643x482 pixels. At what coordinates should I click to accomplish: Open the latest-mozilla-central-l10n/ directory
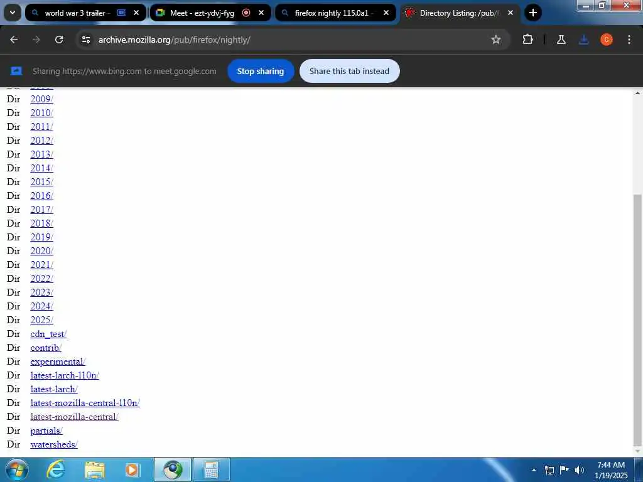pyautogui.click(x=85, y=403)
